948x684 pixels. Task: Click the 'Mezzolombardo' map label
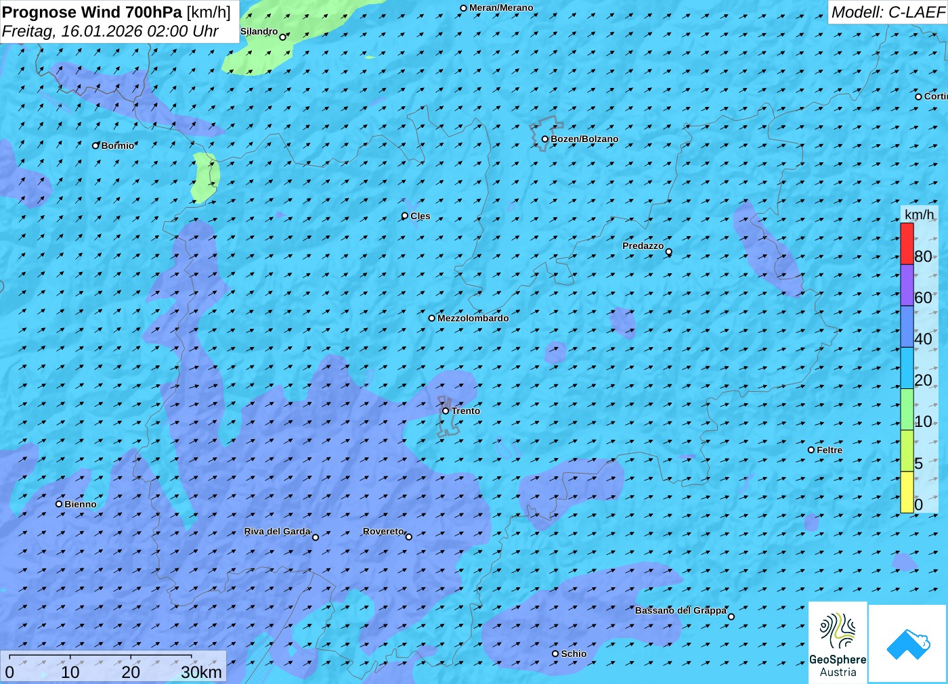click(473, 318)
